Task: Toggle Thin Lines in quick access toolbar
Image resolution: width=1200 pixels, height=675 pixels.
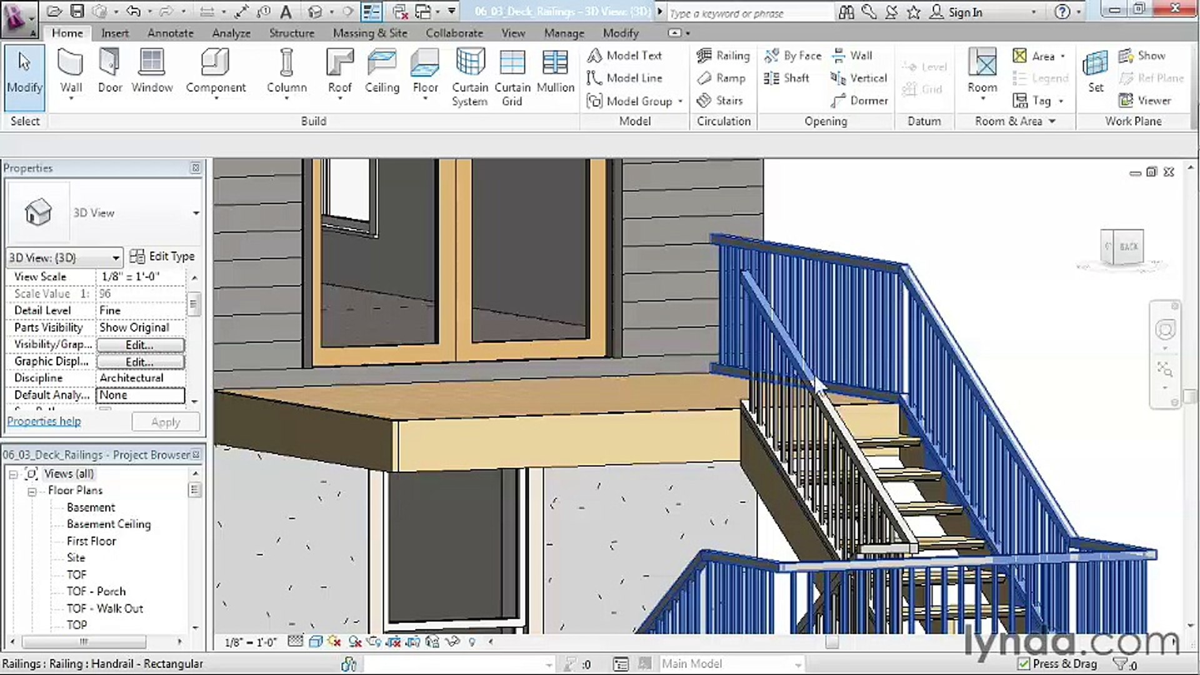Action: [372, 11]
